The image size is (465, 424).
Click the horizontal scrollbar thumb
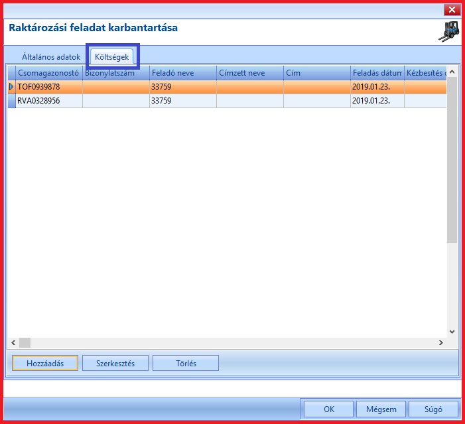(x=25, y=342)
